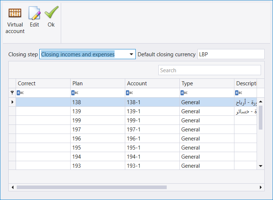Click the vertical scrollbar down arrow
The height and width of the screenshot is (200, 273).
click(x=261, y=166)
